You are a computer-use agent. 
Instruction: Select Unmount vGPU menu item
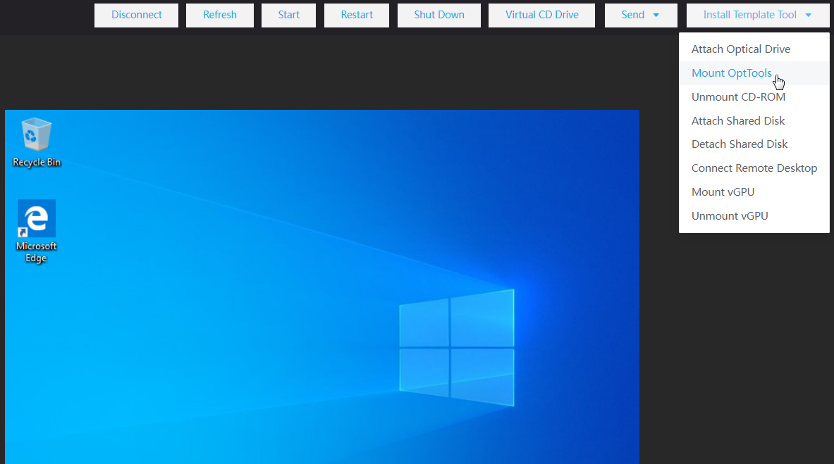click(x=754, y=215)
